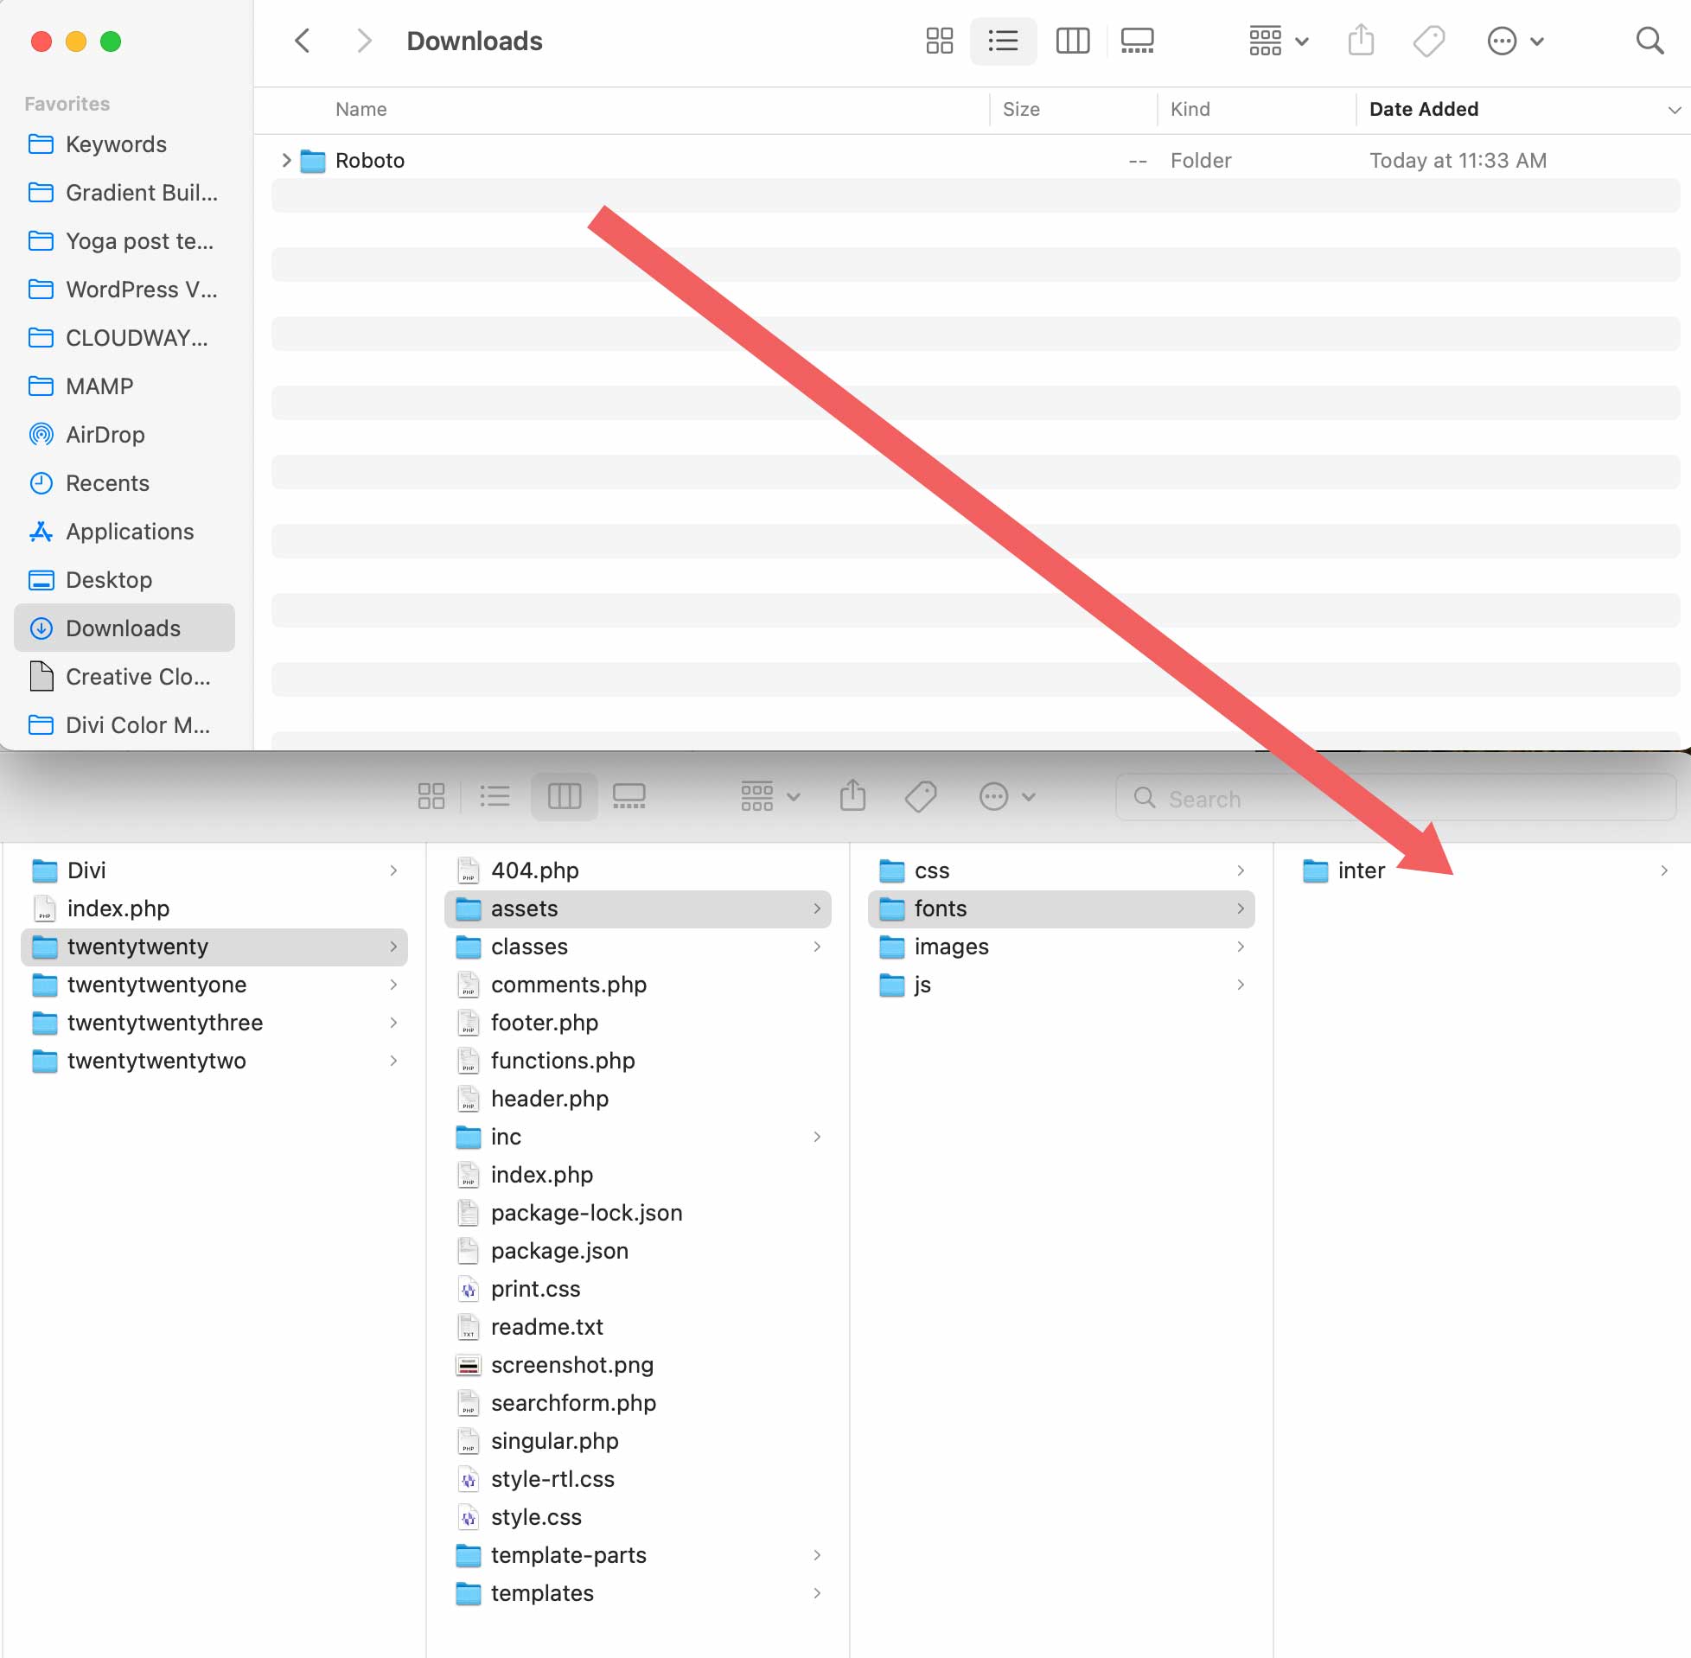
Task: Click the forward navigation button
Action: (361, 40)
